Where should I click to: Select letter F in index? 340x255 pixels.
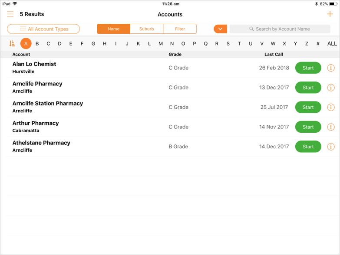pyautogui.click(x=82, y=44)
